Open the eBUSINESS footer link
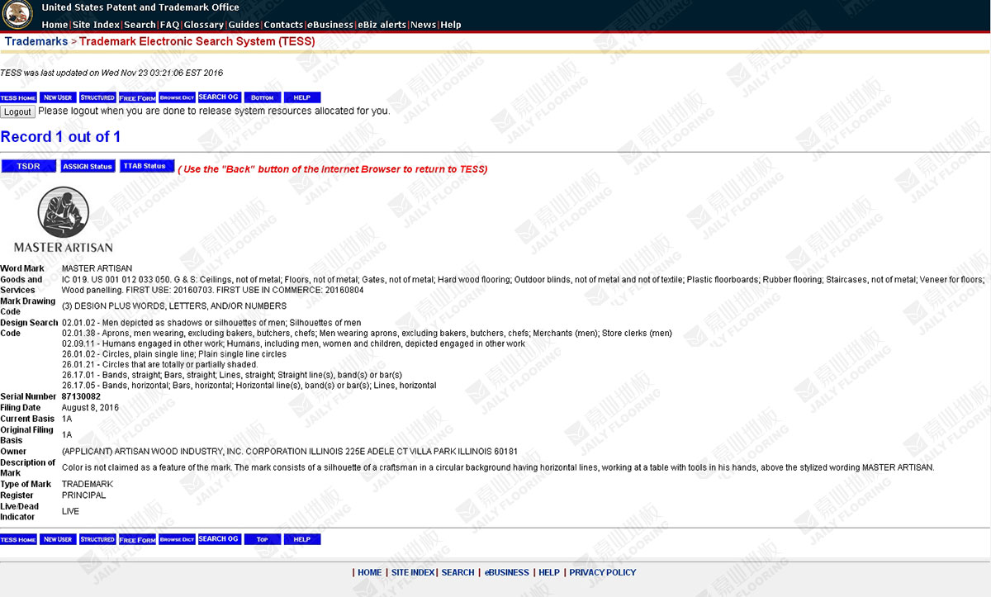Viewport: 991px width, 597px height. [506, 572]
